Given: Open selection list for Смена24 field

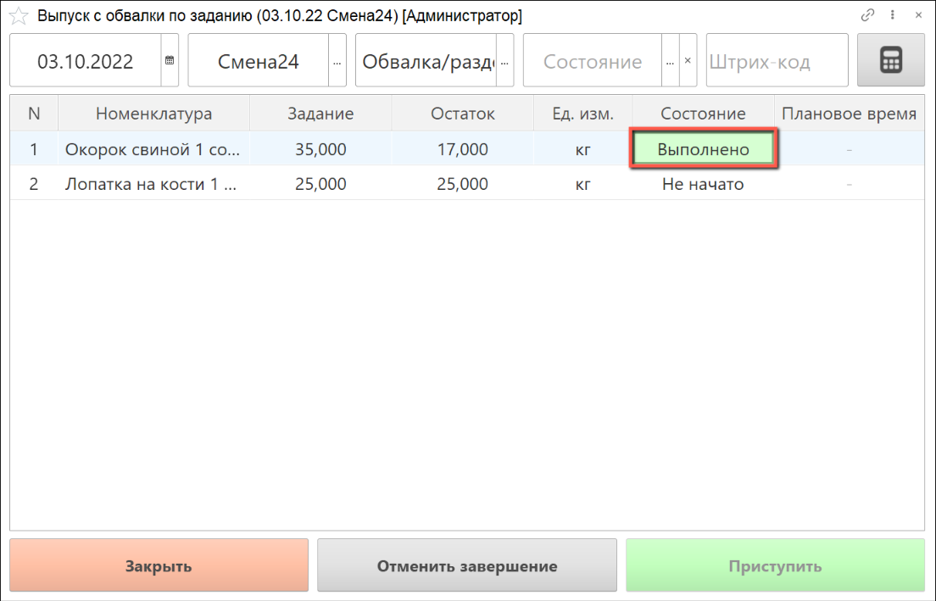Looking at the screenshot, I should (x=337, y=61).
